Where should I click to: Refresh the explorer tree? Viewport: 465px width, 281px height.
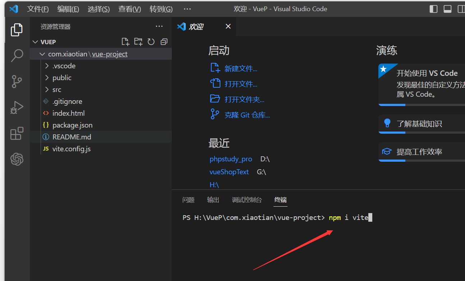coord(151,42)
